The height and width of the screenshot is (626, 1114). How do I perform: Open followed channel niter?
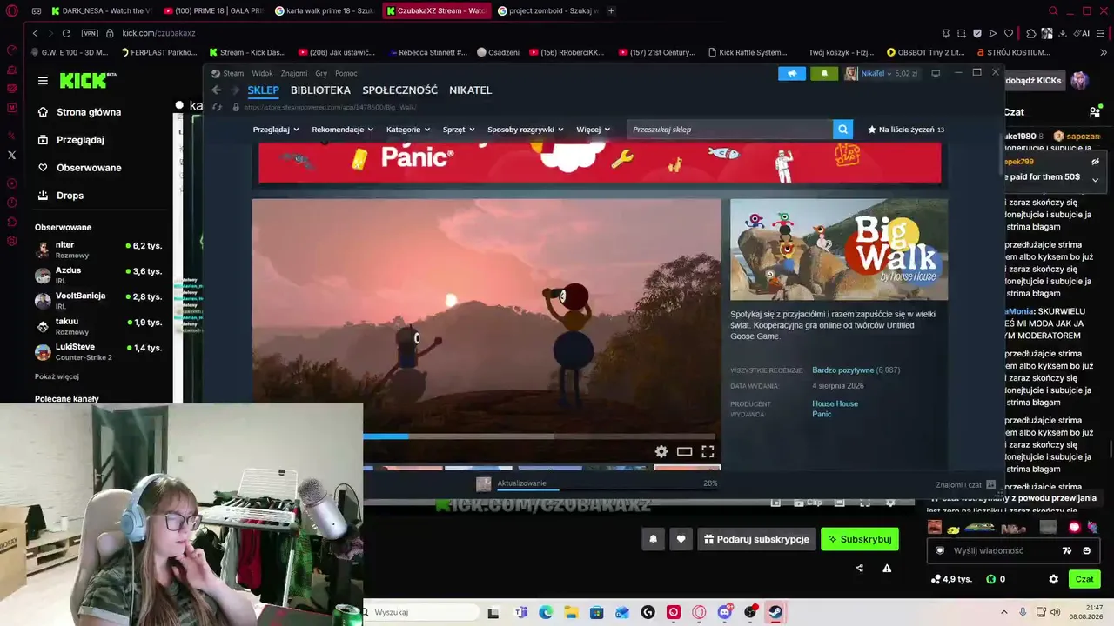click(98, 250)
